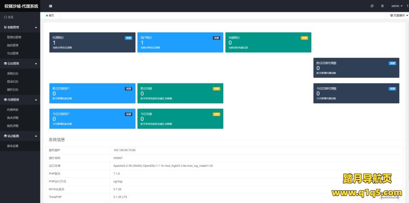Click the yellow 实时 badge on 充值统计
Screen dimensions: 409x203
[304, 38]
